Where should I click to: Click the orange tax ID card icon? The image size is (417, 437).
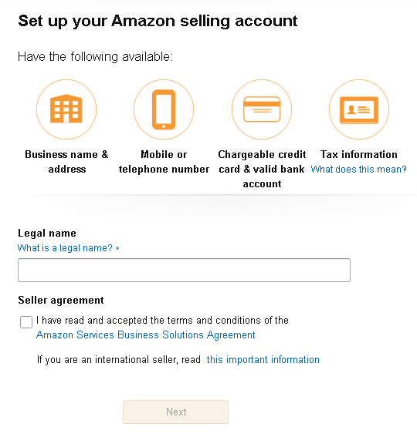[359, 109]
